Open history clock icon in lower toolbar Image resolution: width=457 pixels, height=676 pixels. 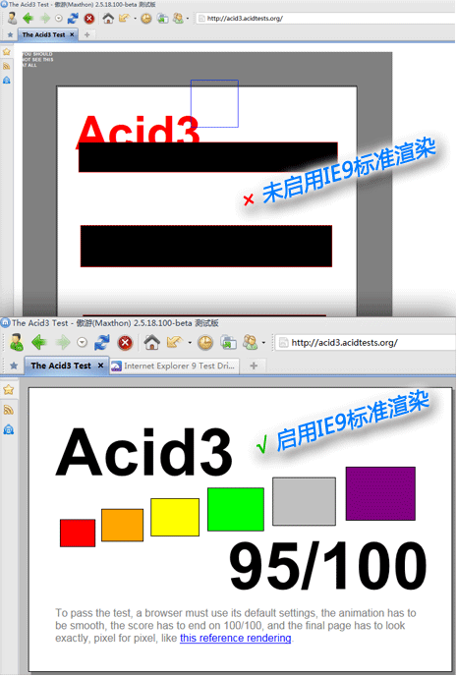pos(205,343)
